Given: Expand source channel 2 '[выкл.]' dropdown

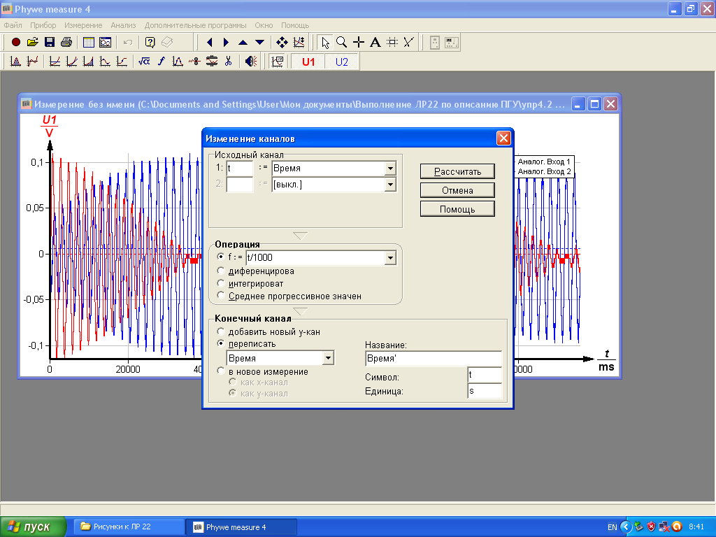Looking at the screenshot, I should pyautogui.click(x=390, y=185).
